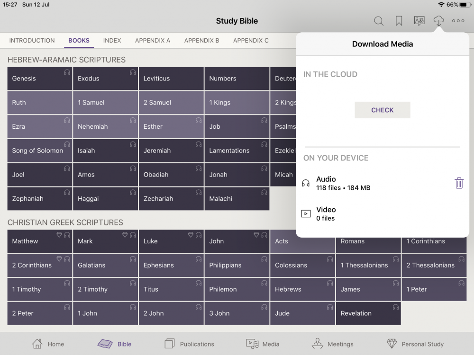Open the language selection icon

(x=419, y=21)
